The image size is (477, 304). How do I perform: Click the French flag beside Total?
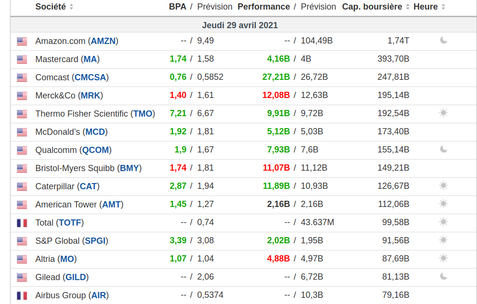22,223
